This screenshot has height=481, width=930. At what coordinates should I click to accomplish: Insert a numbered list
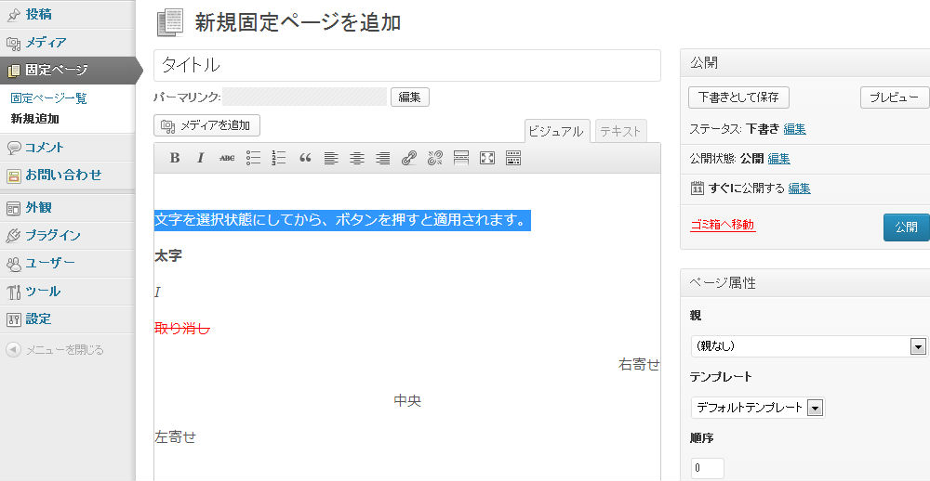(x=279, y=158)
